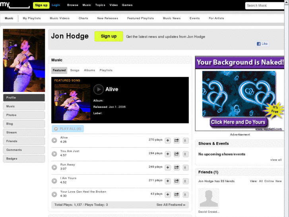Share Your Love Can Heal the Broken
The image size is (289, 217).
pyautogui.click(x=177, y=194)
